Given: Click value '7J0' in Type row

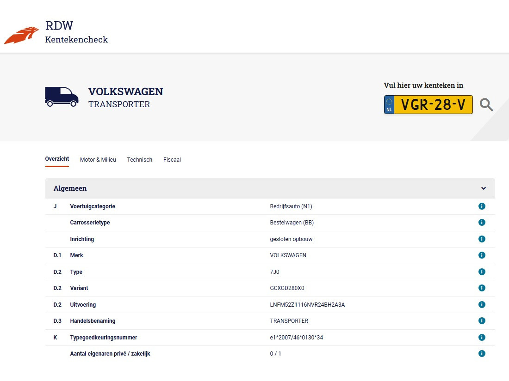Looking at the screenshot, I should [x=274, y=272].
